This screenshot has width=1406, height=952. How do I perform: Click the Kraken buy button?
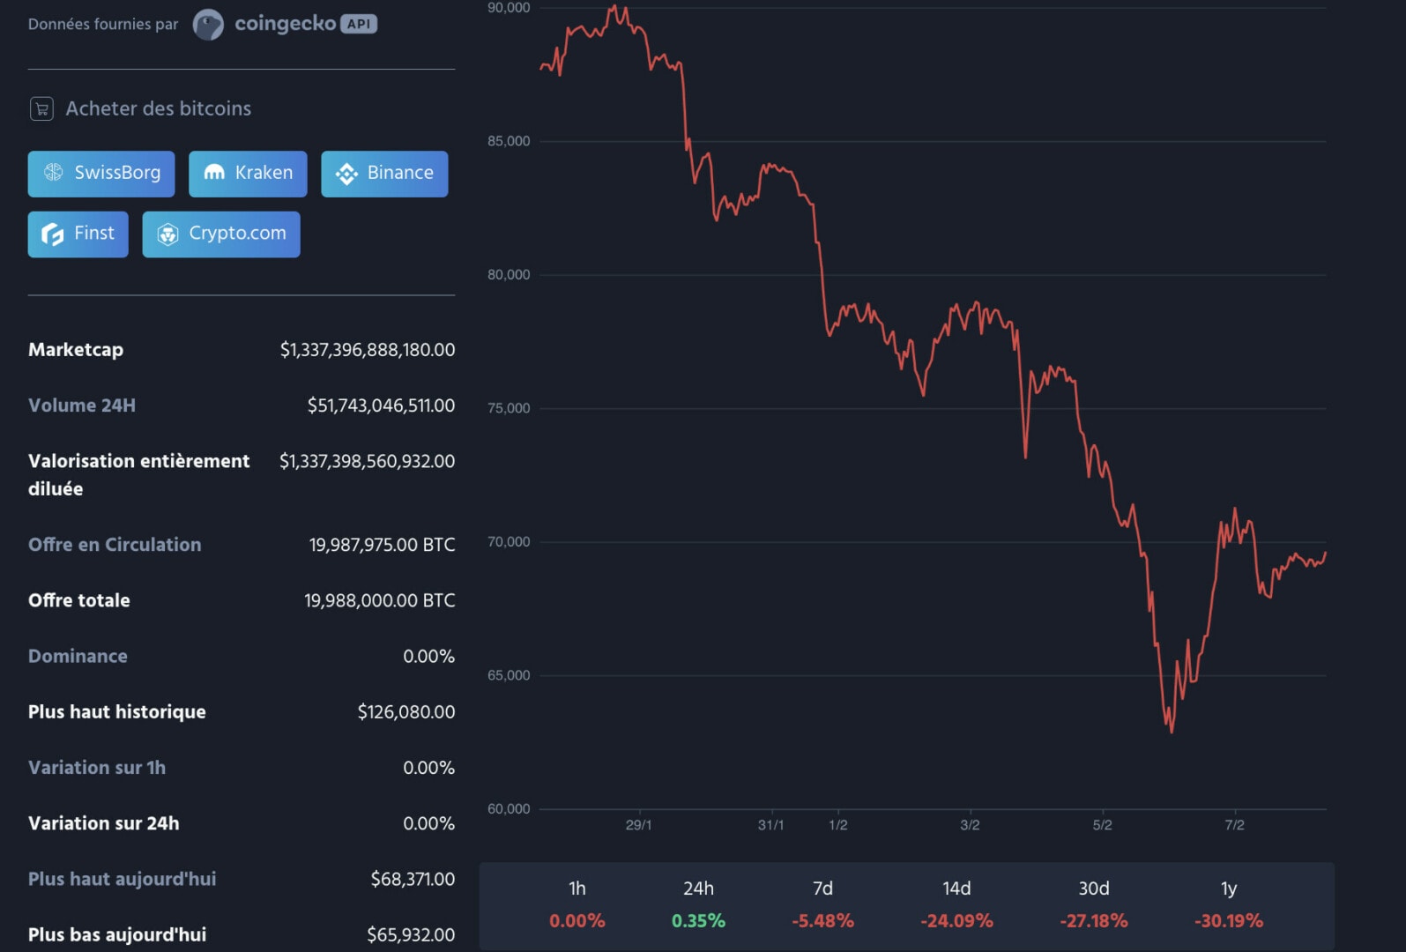coord(248,174)
